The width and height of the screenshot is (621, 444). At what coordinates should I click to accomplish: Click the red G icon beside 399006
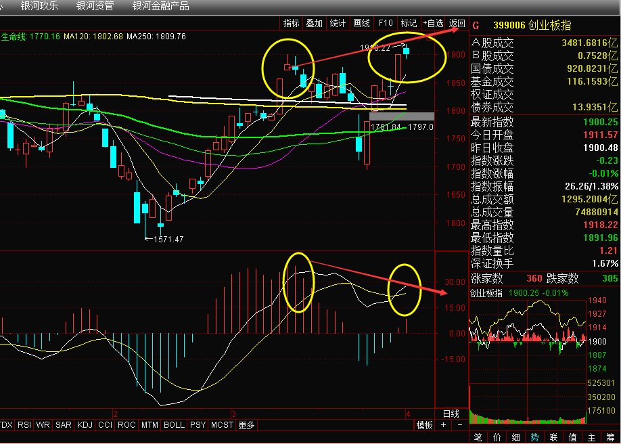point(476,26)
